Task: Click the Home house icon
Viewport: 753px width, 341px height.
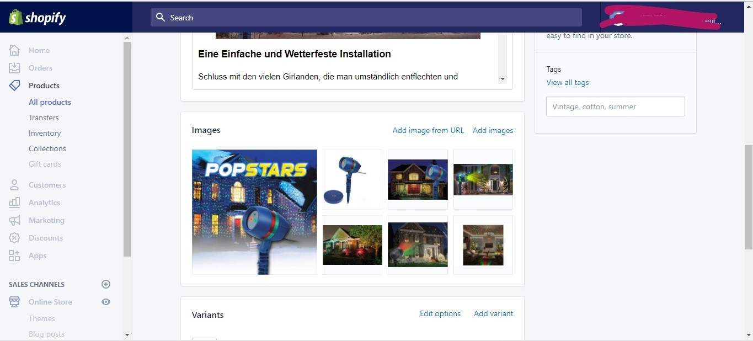Action: [14, 50]
